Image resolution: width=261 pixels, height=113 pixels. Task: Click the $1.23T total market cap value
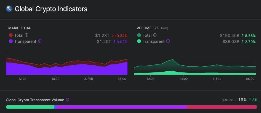click(x=102, y=36)
